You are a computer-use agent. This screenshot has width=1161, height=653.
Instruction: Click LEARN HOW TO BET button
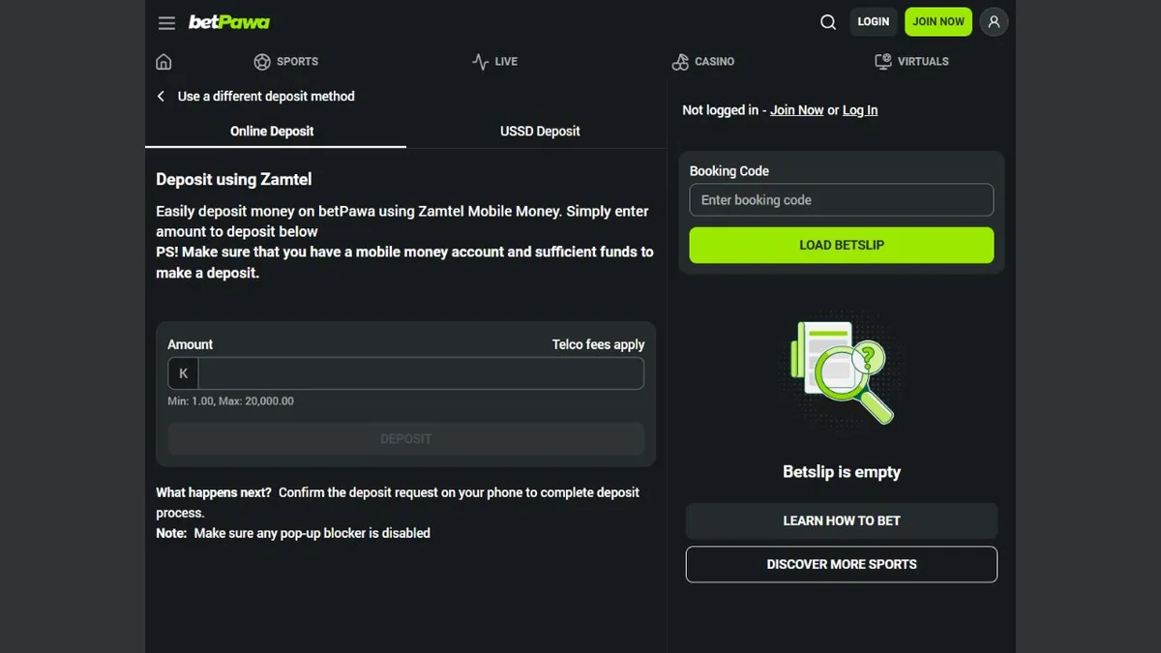click(x=842, y=520)
